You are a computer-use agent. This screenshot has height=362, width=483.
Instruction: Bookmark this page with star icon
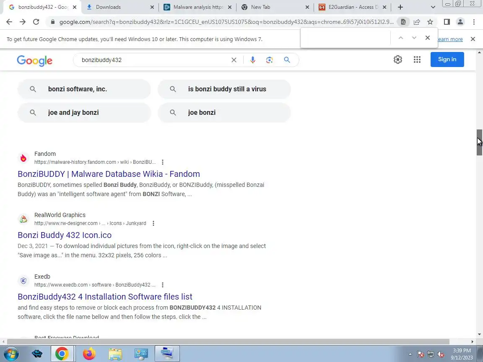[430, 22]
